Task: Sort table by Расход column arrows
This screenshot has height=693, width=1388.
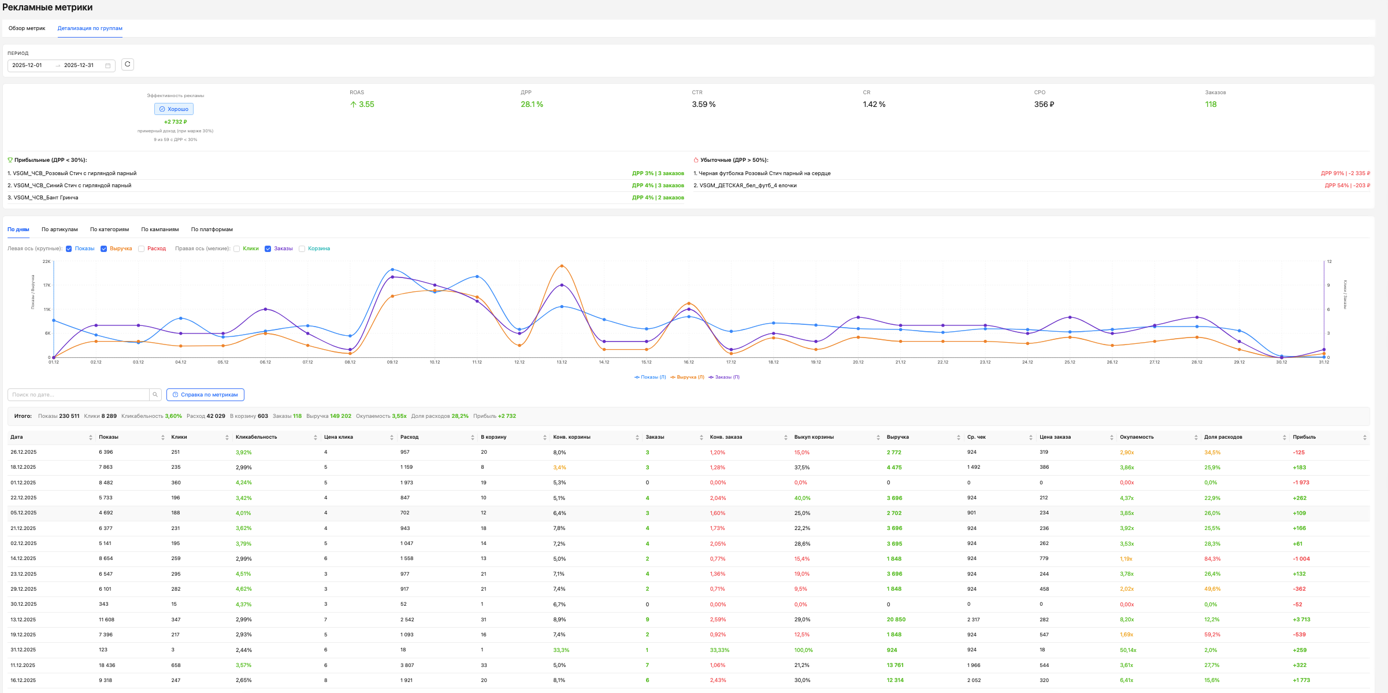Action: (473, 438)
